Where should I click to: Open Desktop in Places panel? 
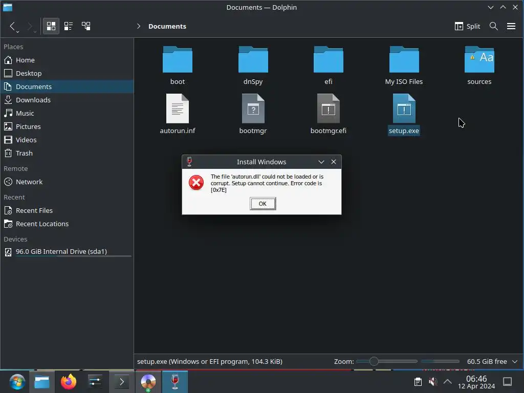[x=67, y=73]
